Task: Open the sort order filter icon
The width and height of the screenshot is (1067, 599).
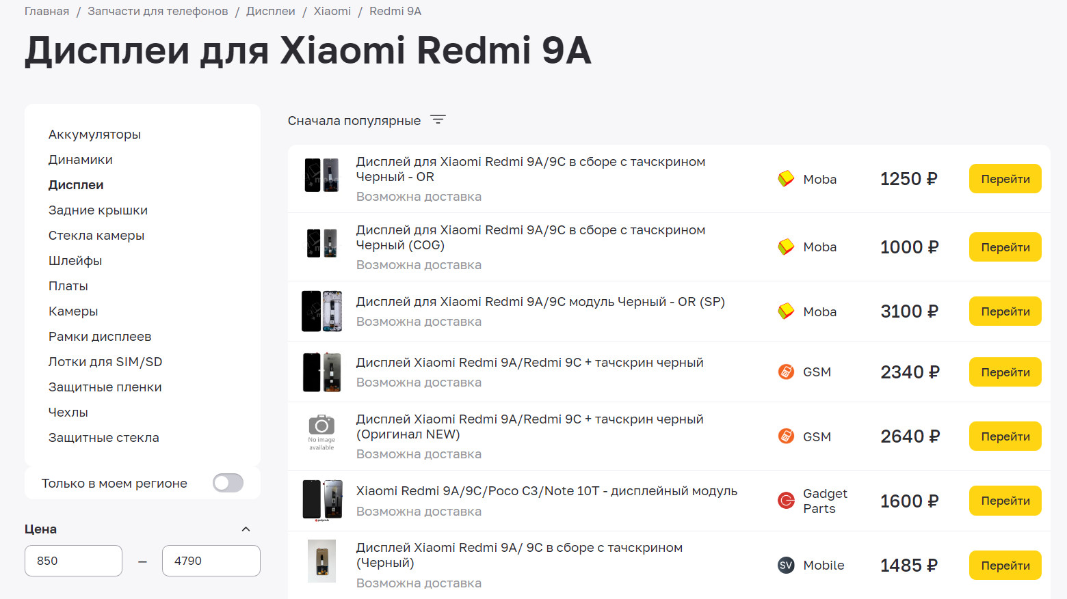Action: (438, 120)
